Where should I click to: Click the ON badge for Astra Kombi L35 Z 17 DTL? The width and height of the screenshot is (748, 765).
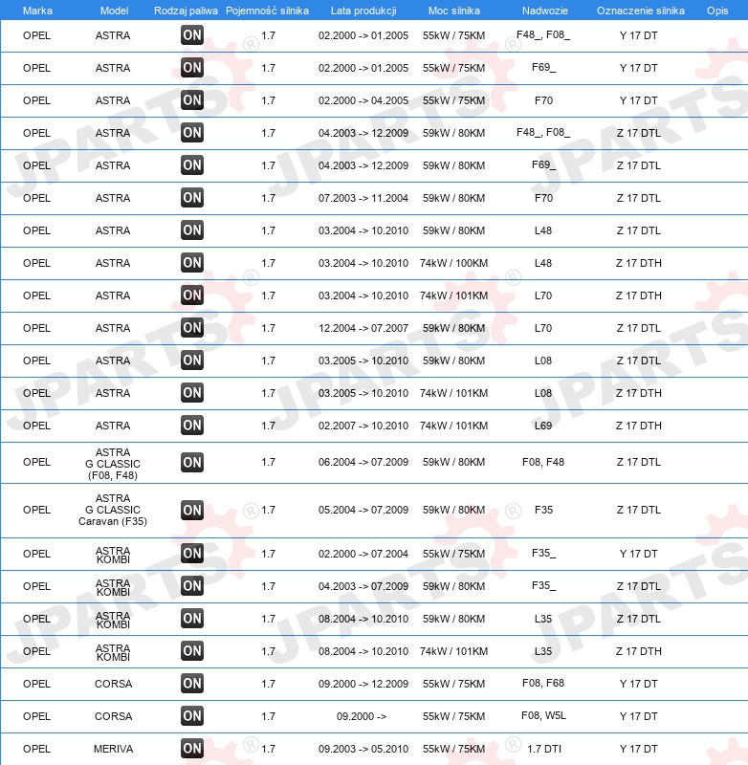coord(191,619)
